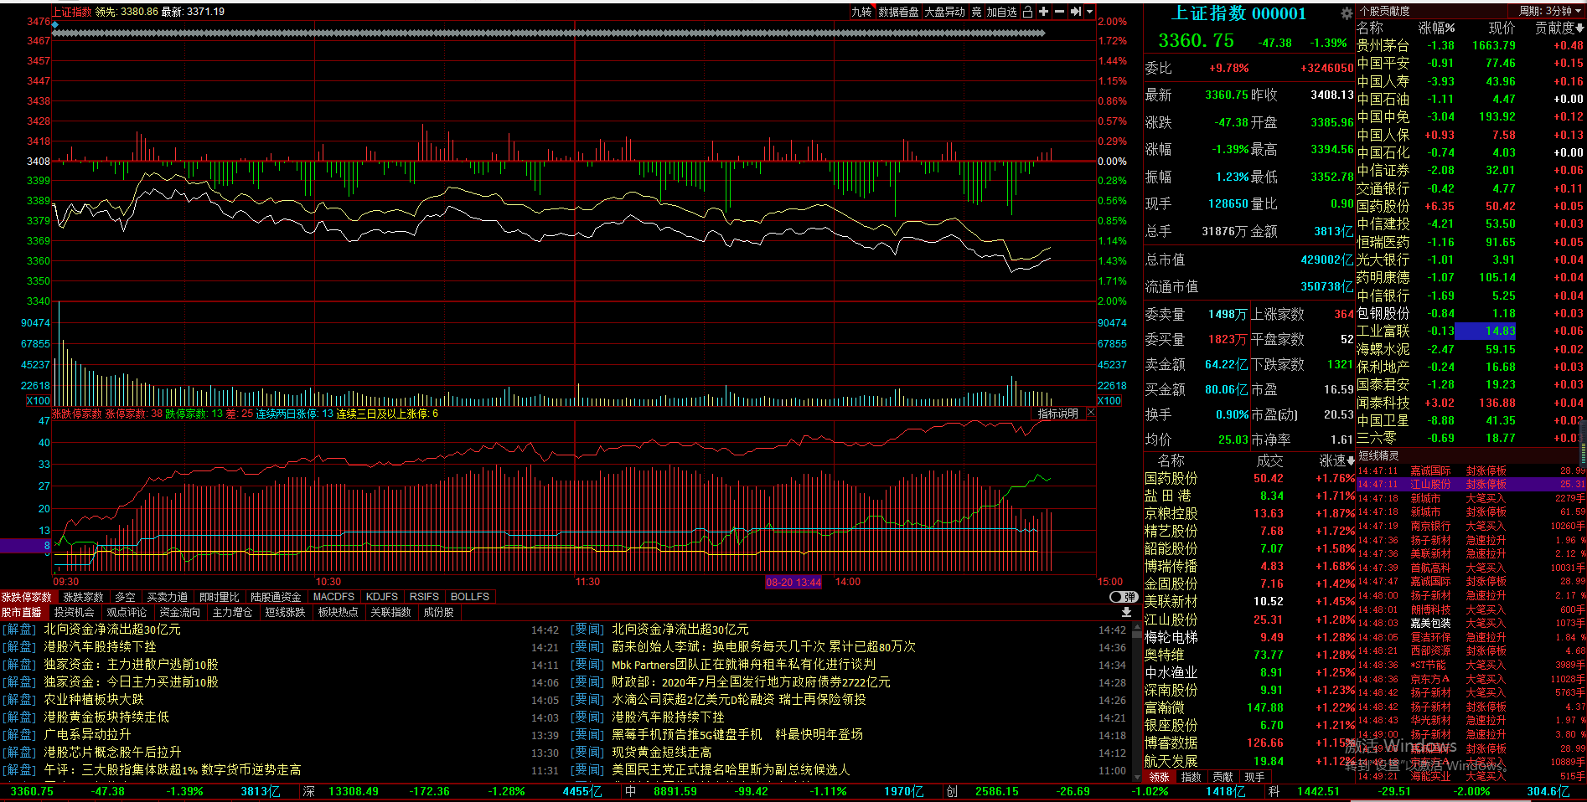Click the 深 13308.49 index in status bar
1587x802 pixels.
[341, 791]
